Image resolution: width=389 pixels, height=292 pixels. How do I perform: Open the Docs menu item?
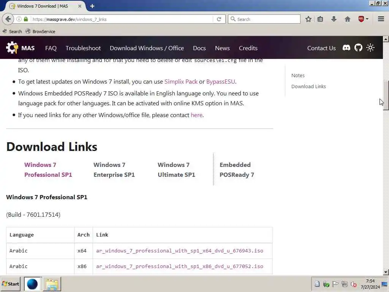point(199,48)
